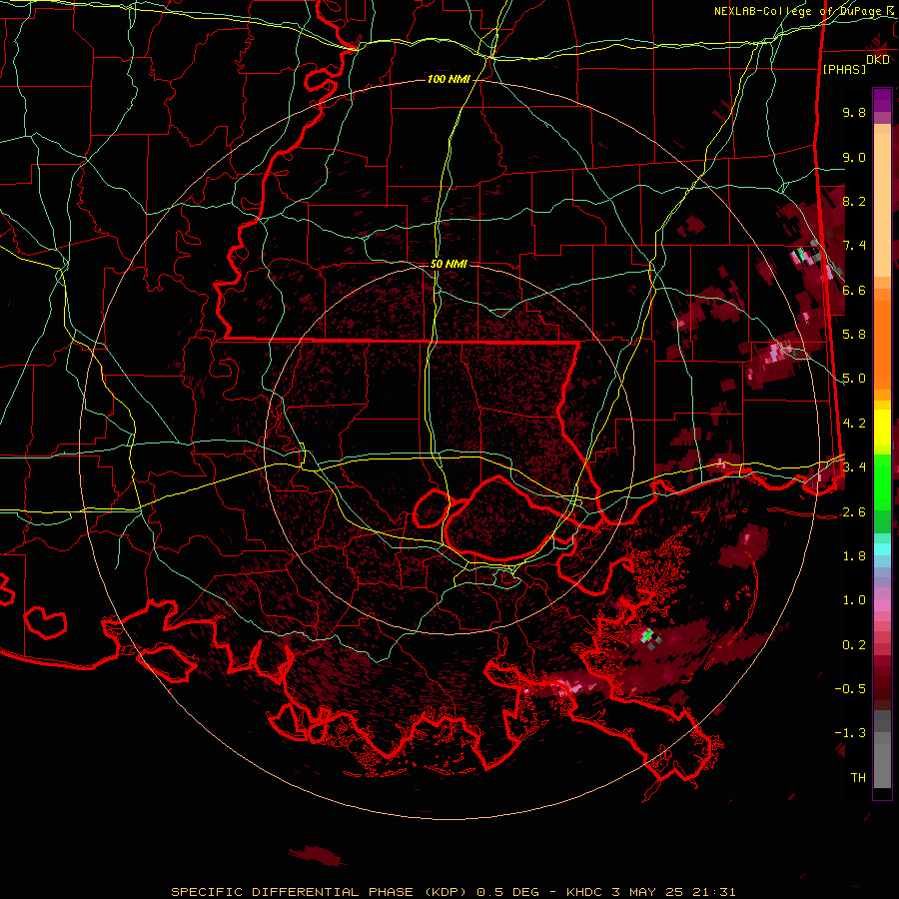Image resolution: width=899 pixels, height=899 pixels.
Task: Click the -0.5 value on the color scale
Action: tap(850, 688)
